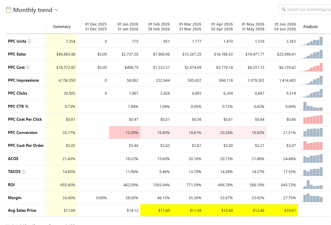Screen dimensions: 331x225
Task: Open the Monthly trend period selector
Action: tap(32, 10)
